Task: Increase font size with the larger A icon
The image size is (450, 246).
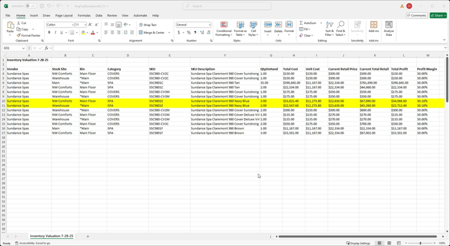Action: click(x=90, y=25)
